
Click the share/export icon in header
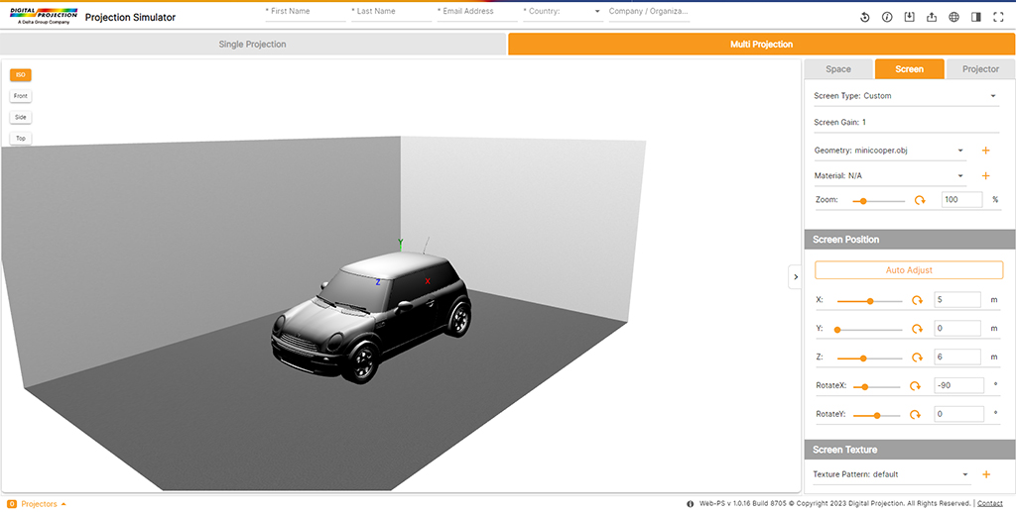(x=931, y=17)
